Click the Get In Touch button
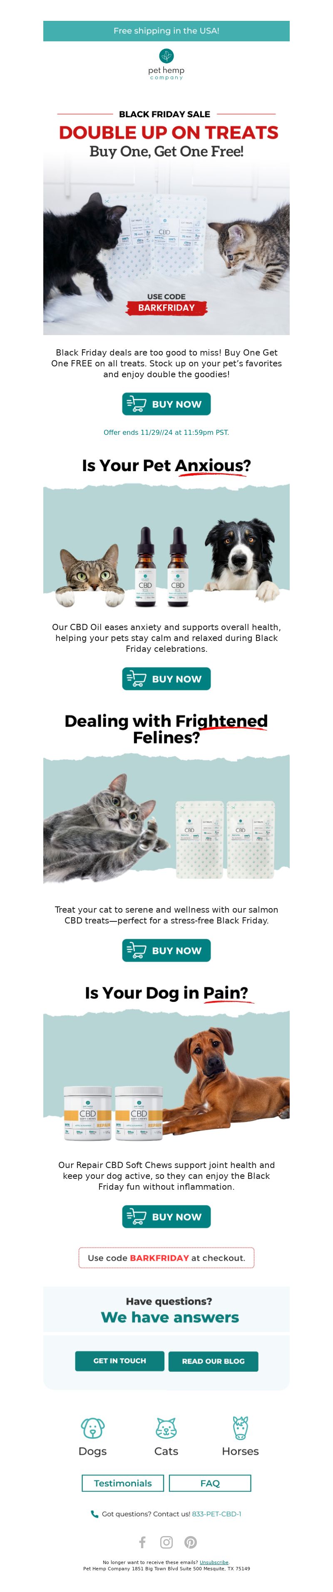The image size is (333, 1592). click(119, 1361)
